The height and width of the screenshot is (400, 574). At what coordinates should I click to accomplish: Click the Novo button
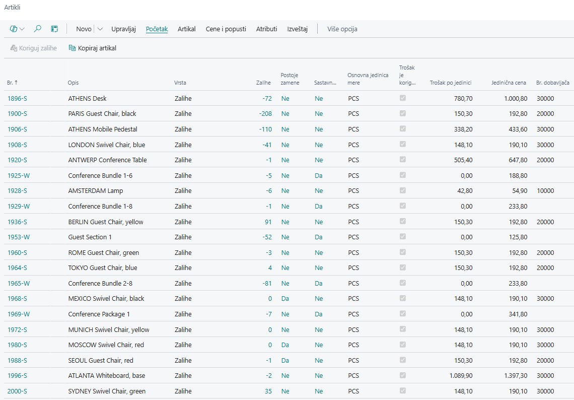click(x=84, y=29)
